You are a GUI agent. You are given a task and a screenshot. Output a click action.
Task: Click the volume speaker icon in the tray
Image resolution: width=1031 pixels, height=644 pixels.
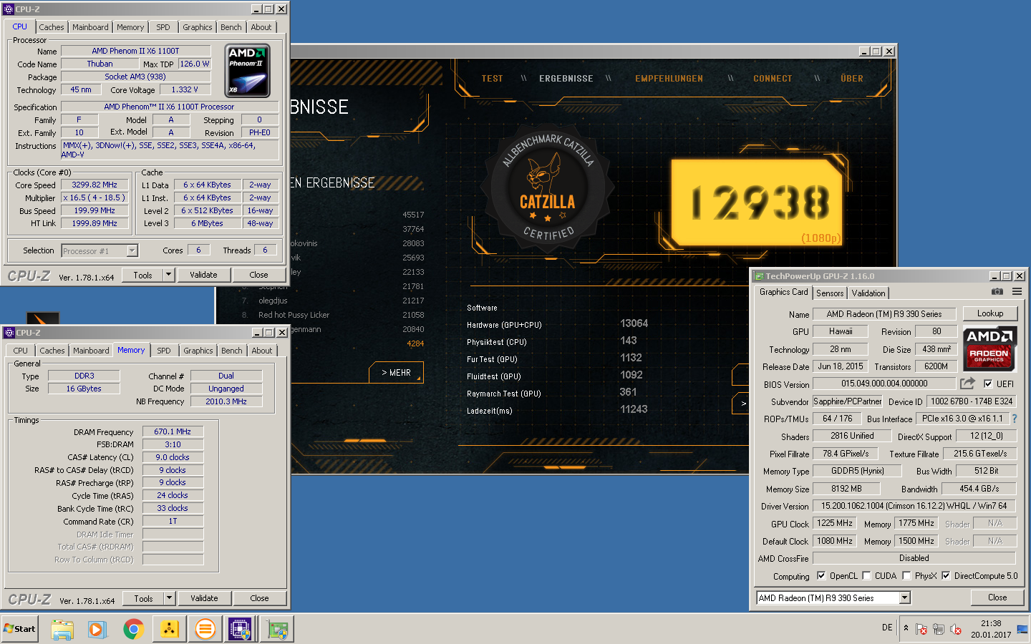955,629
